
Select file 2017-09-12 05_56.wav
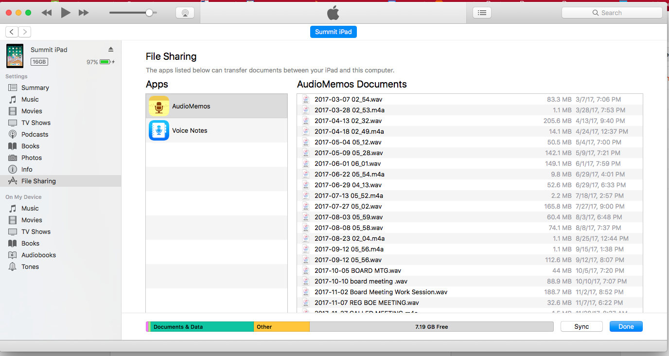[470, 260]
